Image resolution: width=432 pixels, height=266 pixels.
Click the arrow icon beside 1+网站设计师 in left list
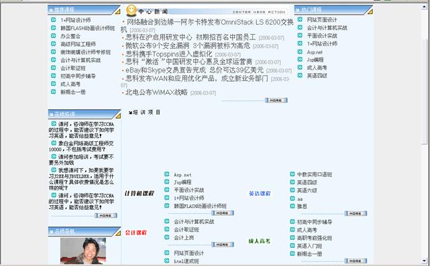pyautogui.click(x=54, y=20)
